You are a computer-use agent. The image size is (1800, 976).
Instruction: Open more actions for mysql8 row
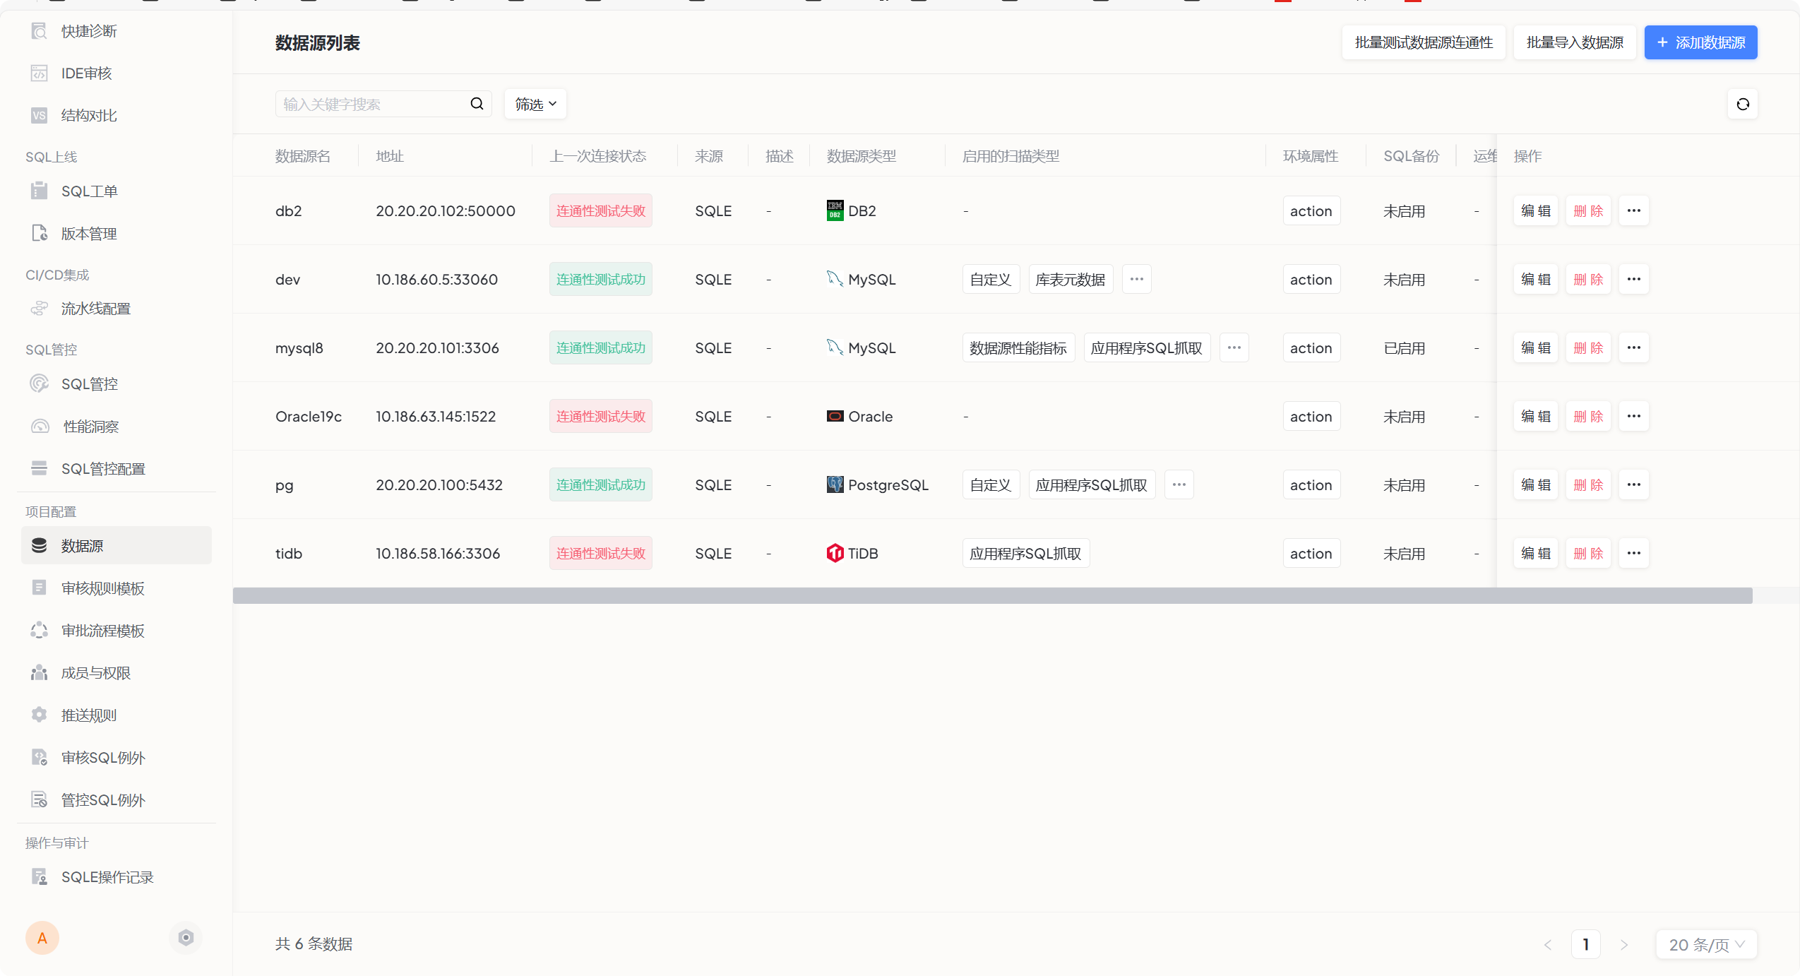click(x=1634, y=347)
